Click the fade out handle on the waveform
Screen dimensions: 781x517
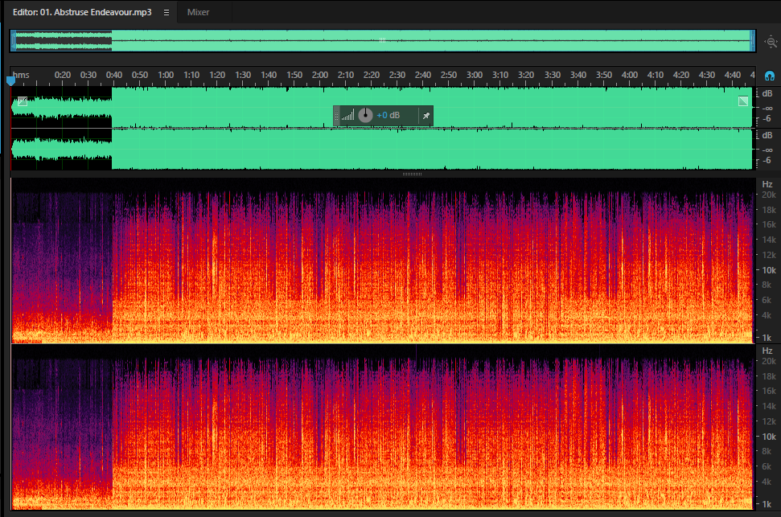click(x=743, y=101)
